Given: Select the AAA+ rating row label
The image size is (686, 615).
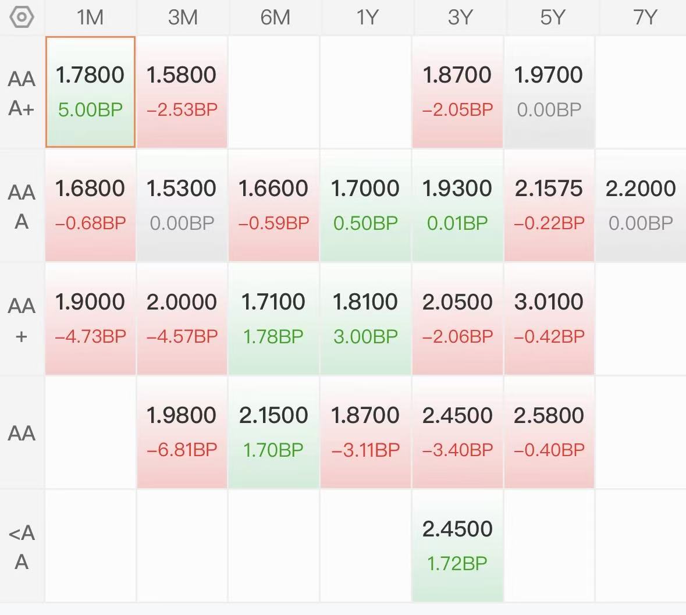Looking at the screenshot, I should pyautogui.click(x=22, y=93).
